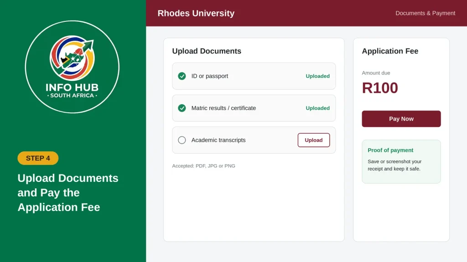Open the Documents & Payment header item
This screenshot has width=467, height=262.
point(425,13)
